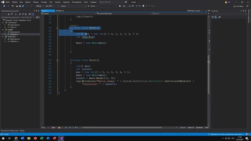Screen dimensions: 251x141
Task: Open Google Chrome from the taskbar
Action: click(16, 138)
